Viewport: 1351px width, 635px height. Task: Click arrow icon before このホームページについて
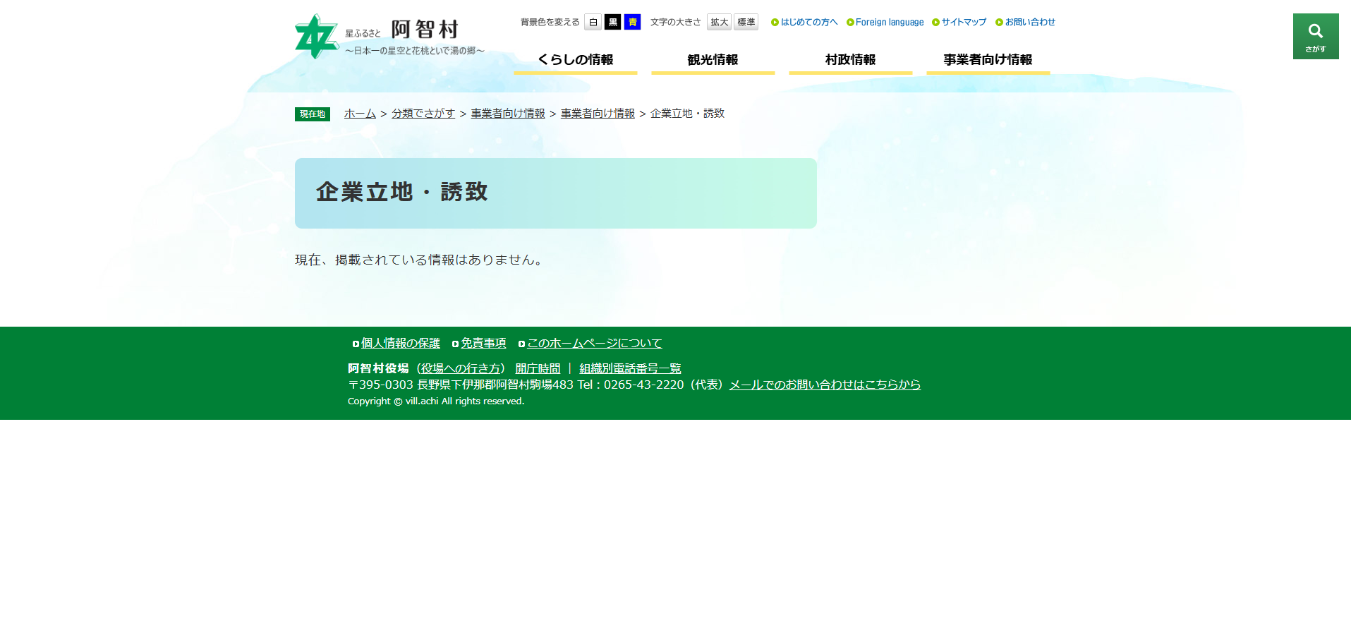point(521,344)
